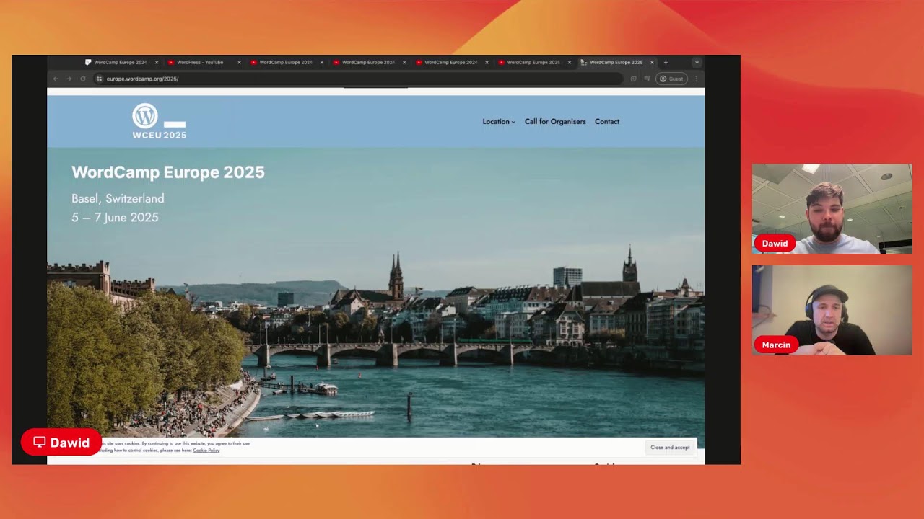This screenshot has width=924, height=519.
Task: Close the WordPress - YouTube tab
Action: (239, 62)
